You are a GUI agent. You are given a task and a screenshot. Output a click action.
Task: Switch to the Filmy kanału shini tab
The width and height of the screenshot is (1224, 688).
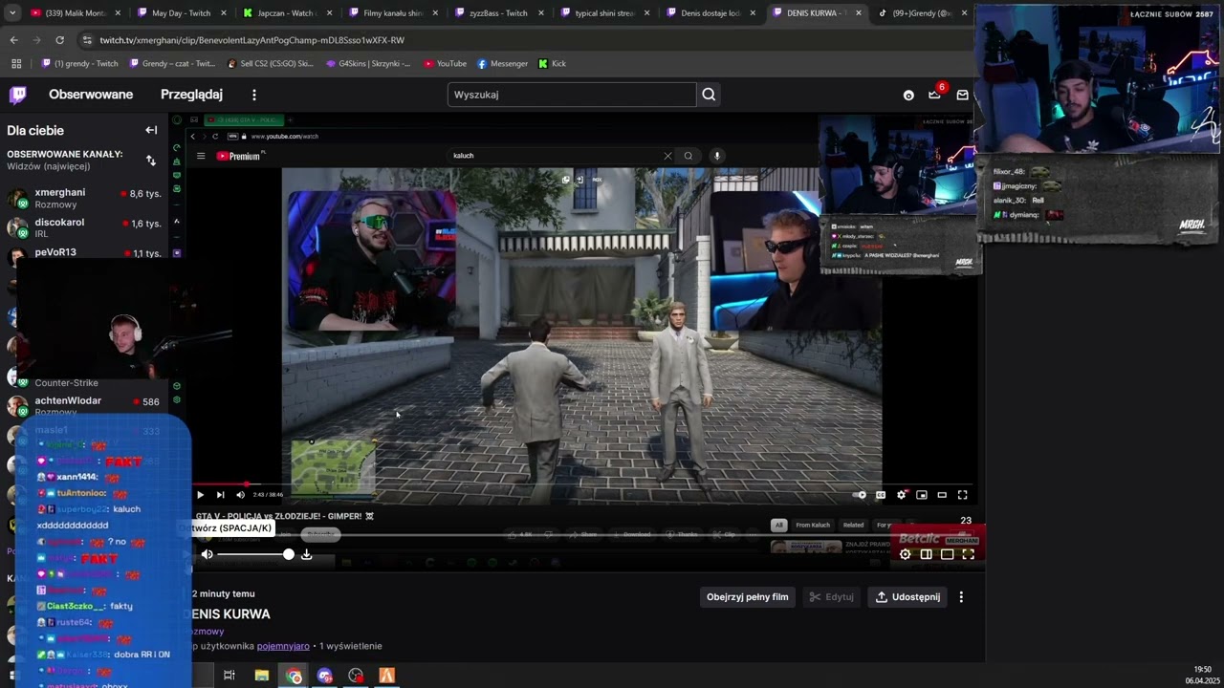392,13
